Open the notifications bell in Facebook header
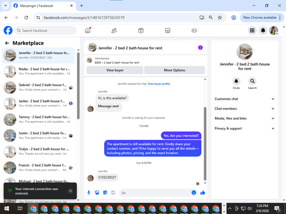 pos(263,30)
